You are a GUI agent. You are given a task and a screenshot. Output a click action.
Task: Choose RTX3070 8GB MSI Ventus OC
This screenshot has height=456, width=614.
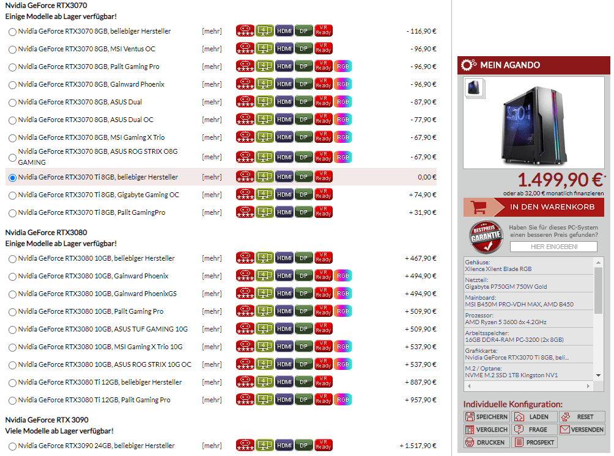pyautogui.click(x=12, y=49)
